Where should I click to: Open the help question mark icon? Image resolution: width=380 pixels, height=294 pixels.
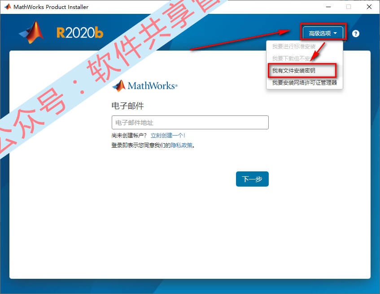(355, 34)
